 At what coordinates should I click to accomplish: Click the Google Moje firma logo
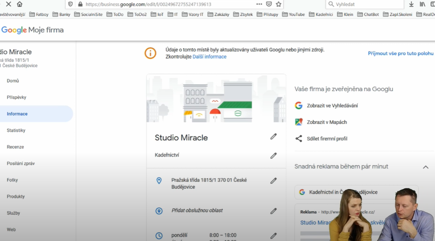pos(32,30)
